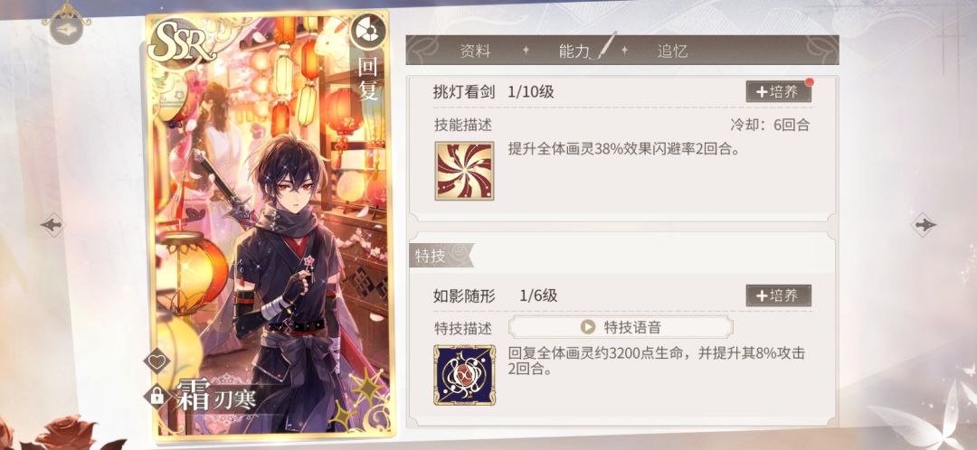The width and height of the screenshot is (977, 450).
Task: Go to next card with right arrow
Action: pyautogui.click(x=924, y=225)
